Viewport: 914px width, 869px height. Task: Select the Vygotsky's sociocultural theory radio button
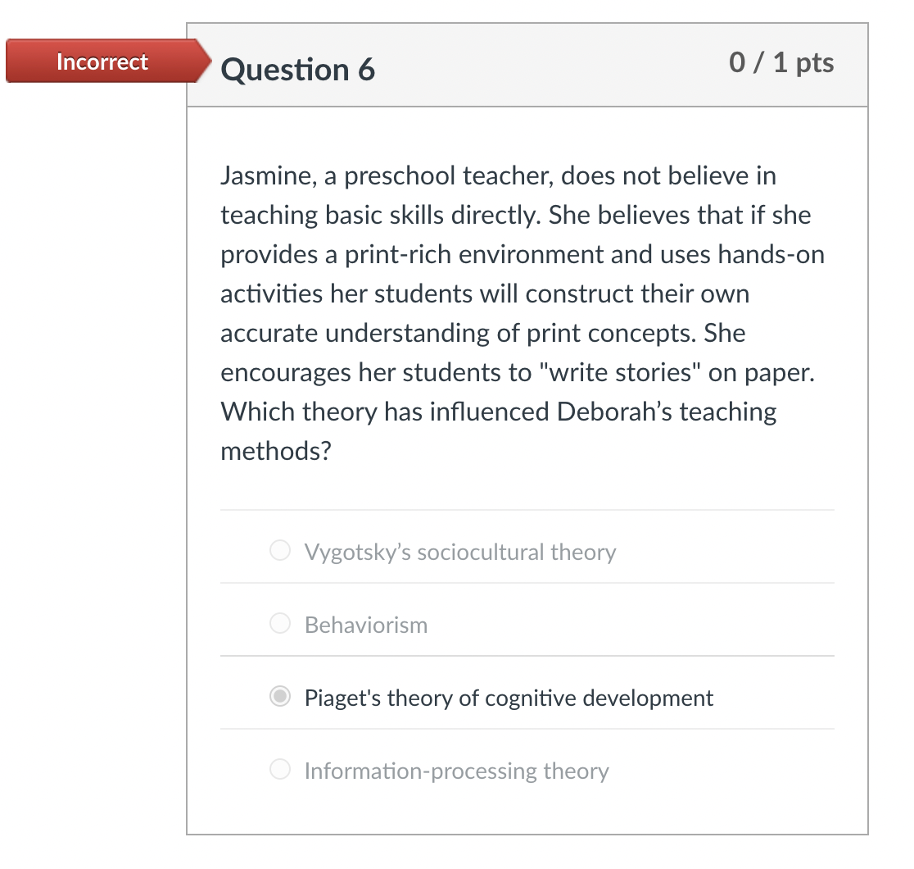tap(280, 552)
